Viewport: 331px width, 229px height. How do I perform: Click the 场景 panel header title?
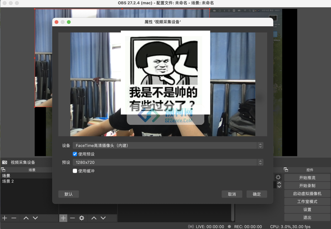[32, 170]
